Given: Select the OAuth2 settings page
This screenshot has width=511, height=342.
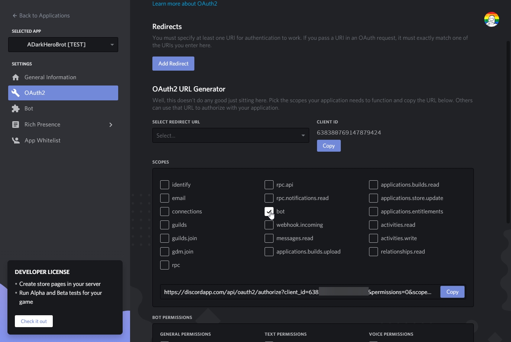Looking at the screenshot, I should pyautogui.click(x=63, y=93).
